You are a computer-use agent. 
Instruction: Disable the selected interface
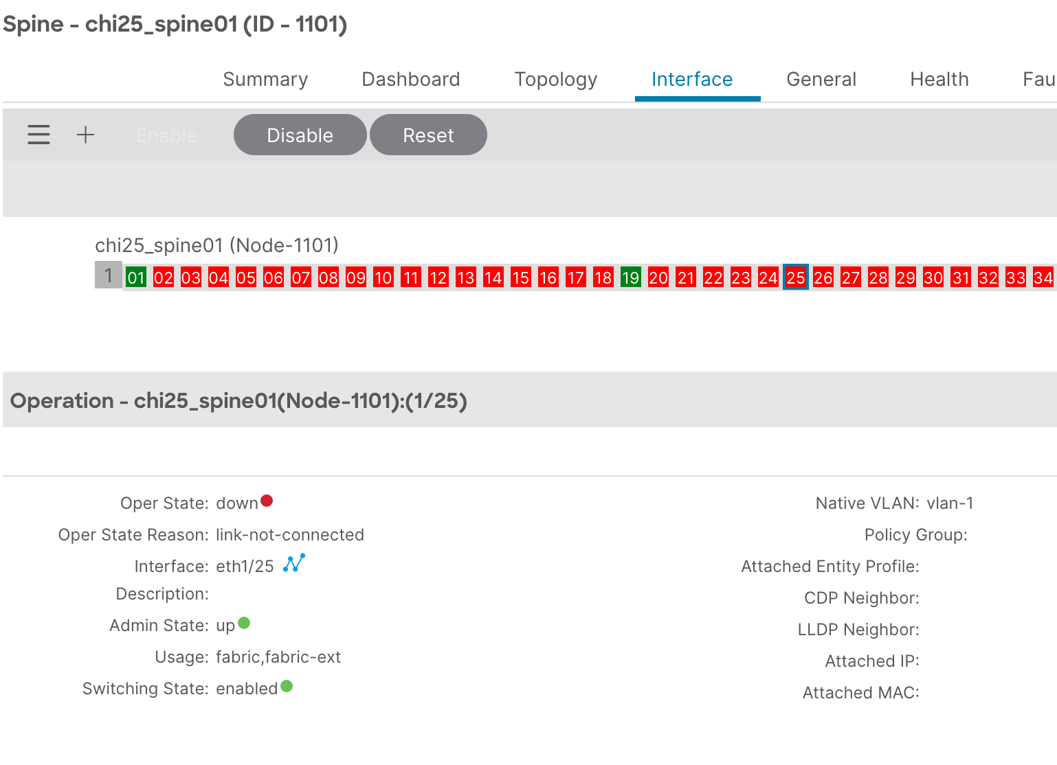(300, 135)
